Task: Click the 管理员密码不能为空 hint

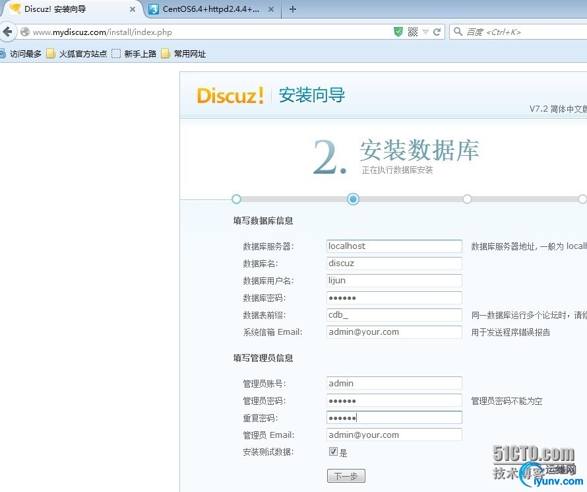Action: click(x=507, y=401)
